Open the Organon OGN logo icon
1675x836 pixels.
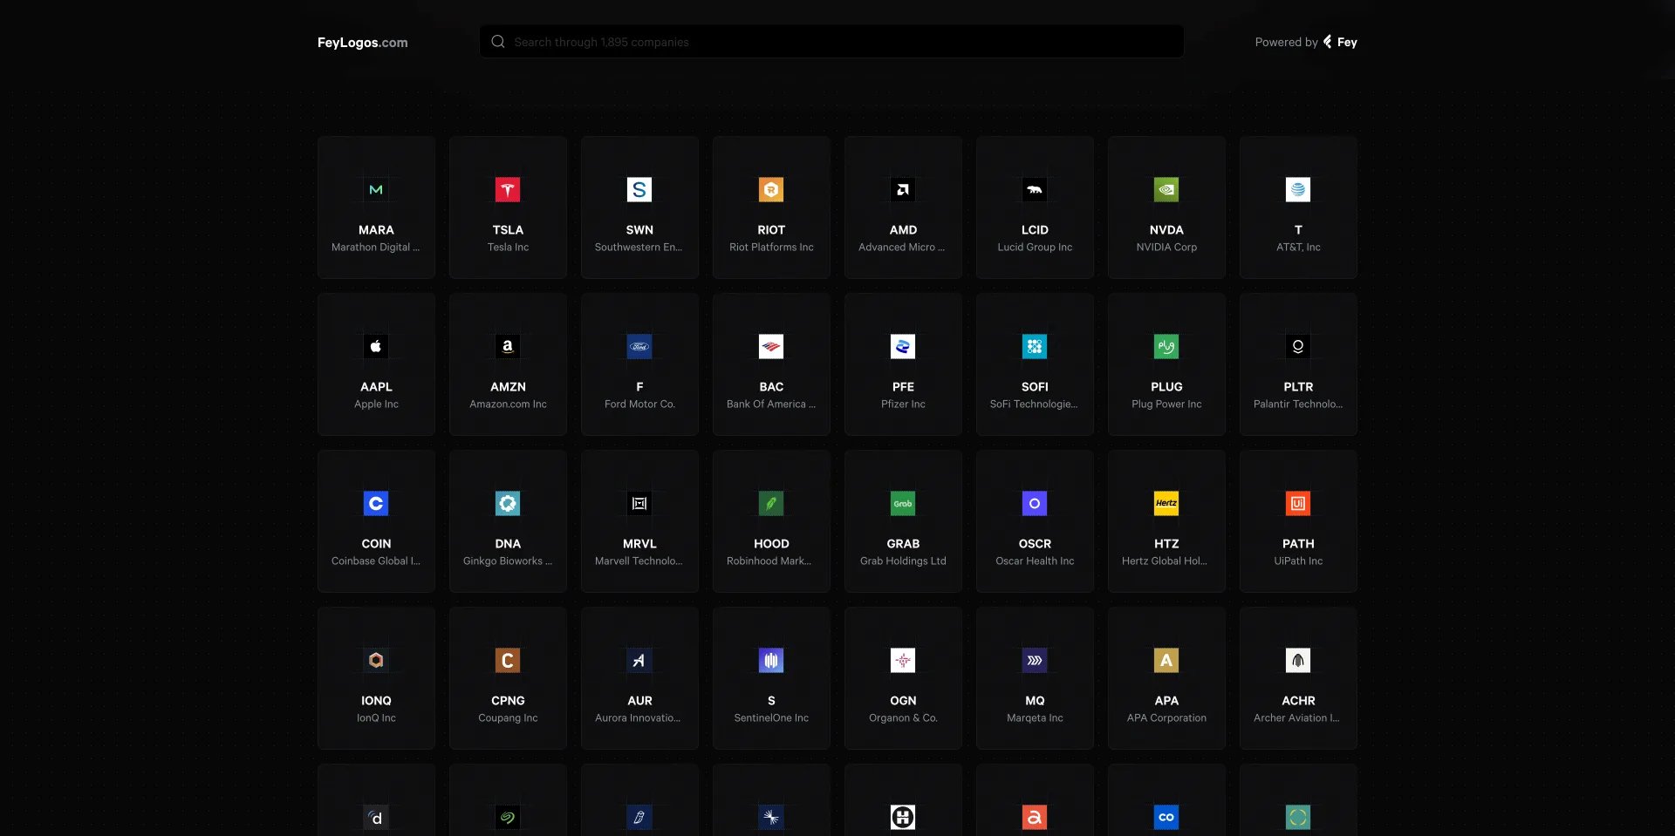(903, 660)
